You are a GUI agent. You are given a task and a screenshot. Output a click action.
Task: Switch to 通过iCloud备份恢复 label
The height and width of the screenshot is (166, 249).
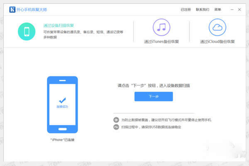(217, 41)
